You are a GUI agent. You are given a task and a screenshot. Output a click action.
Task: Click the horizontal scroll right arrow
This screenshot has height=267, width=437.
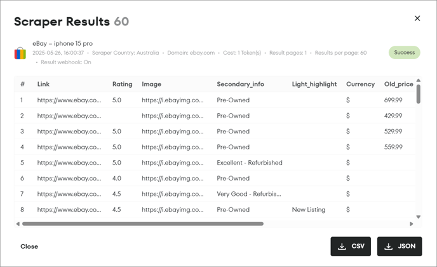[x=412, y=224]
